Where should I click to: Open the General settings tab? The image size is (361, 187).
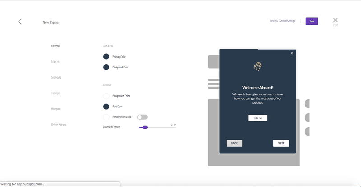[x=56, y=46]
